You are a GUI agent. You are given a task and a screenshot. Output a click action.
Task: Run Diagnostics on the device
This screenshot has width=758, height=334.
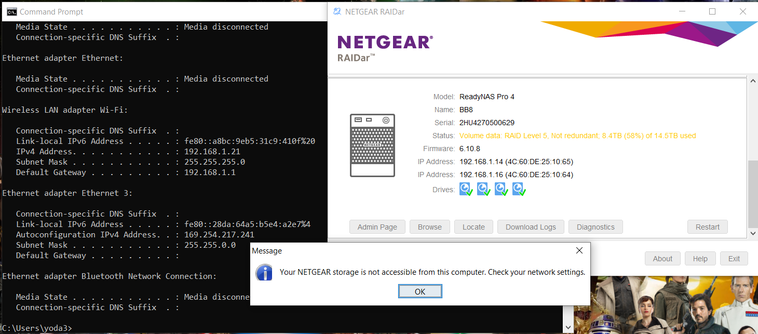point(595,226)
